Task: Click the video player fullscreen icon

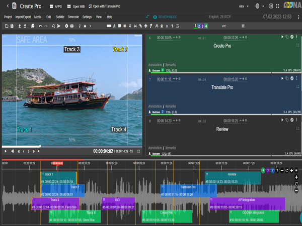Action: tap(138, 151)
